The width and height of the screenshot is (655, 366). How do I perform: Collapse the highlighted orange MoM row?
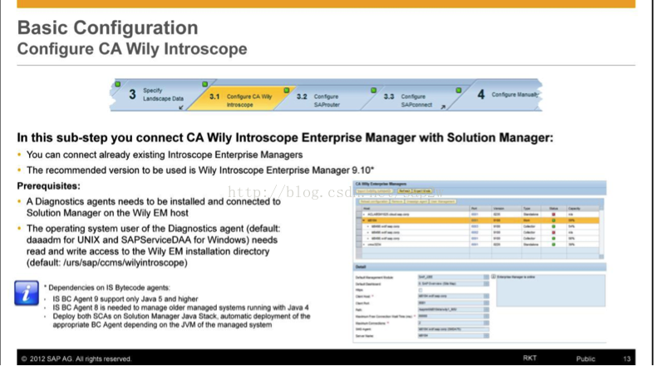364,220
